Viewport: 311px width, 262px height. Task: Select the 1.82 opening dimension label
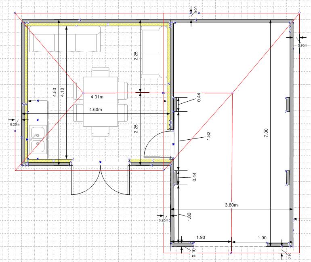tap(208, 136)
